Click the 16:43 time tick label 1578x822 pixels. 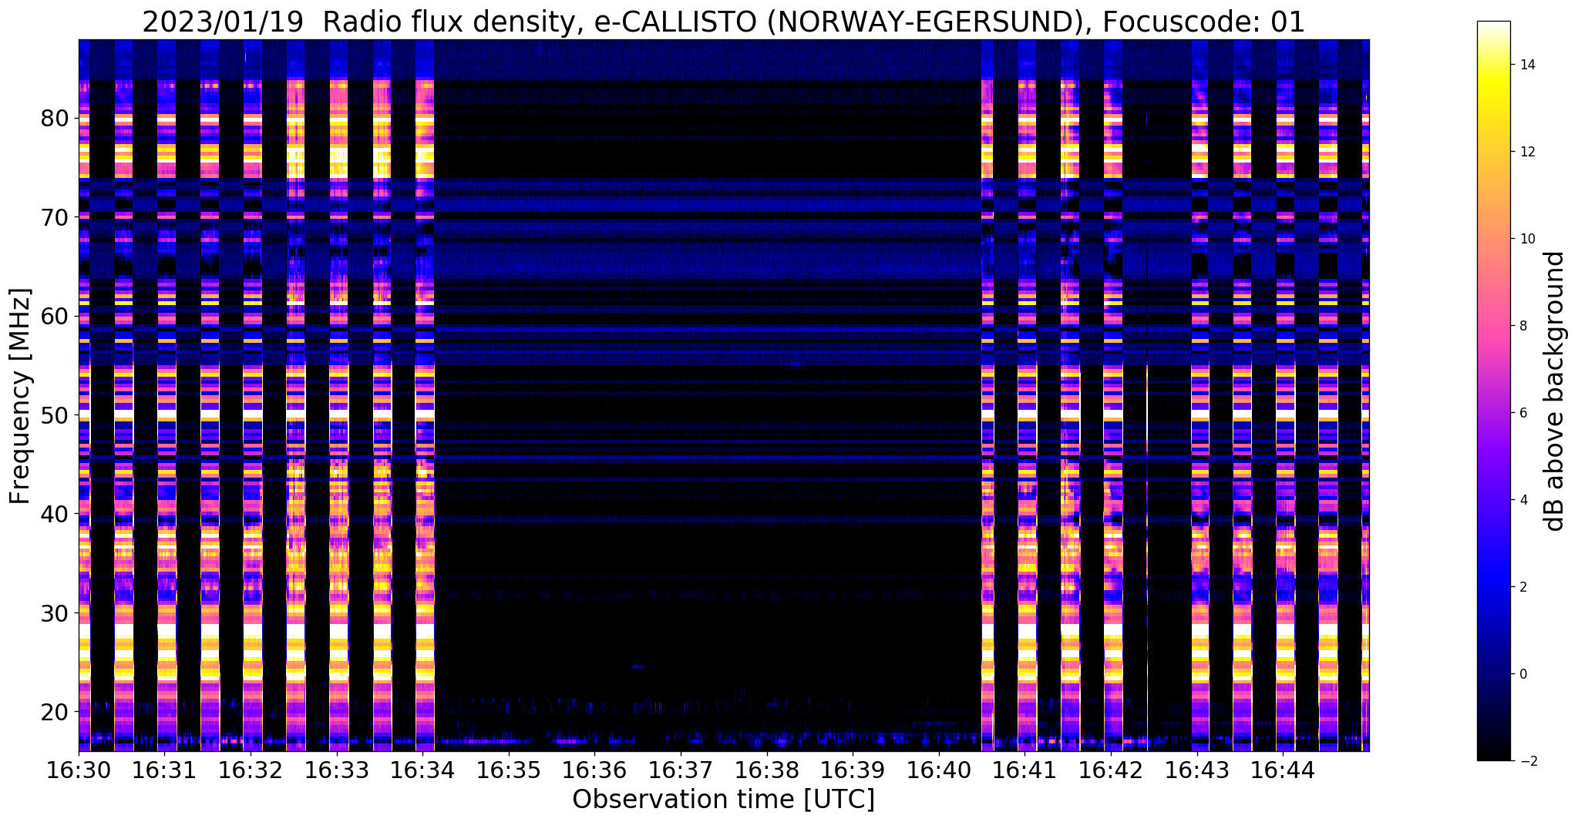click(x=1196, y=770)
